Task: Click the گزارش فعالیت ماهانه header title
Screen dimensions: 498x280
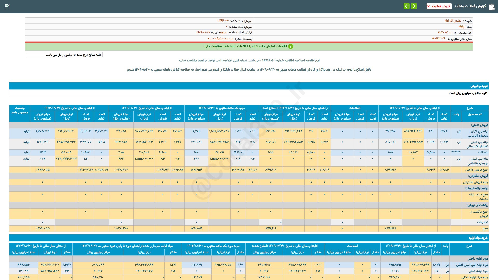Action: point(470,6)
